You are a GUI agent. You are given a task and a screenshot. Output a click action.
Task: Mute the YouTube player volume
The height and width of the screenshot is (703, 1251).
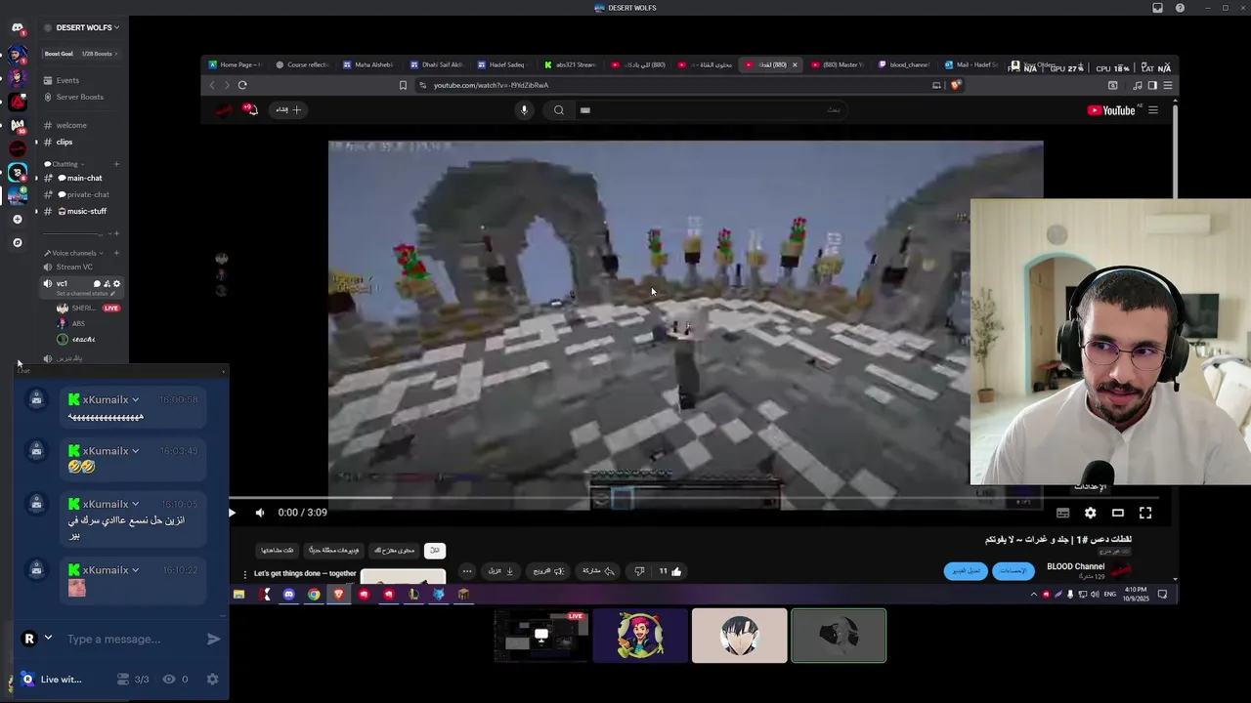point(260,513)
